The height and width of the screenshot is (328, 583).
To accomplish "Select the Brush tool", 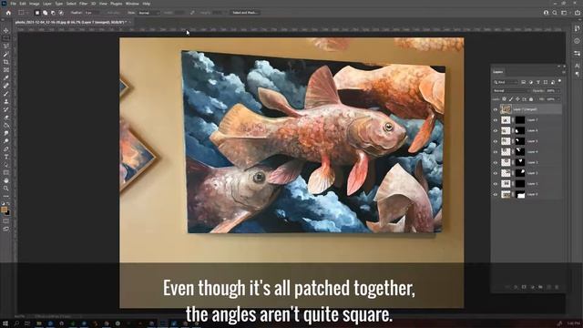I will (6, 93).
